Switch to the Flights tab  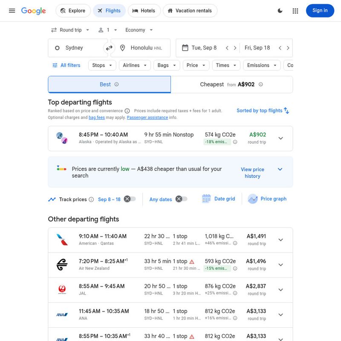pyautogui.click(x=109, y=11)
